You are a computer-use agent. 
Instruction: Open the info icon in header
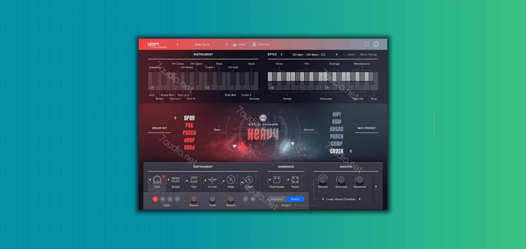click(x=376, y=44)
